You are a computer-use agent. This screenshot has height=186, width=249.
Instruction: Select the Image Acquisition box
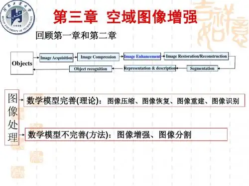pos(56,58)
